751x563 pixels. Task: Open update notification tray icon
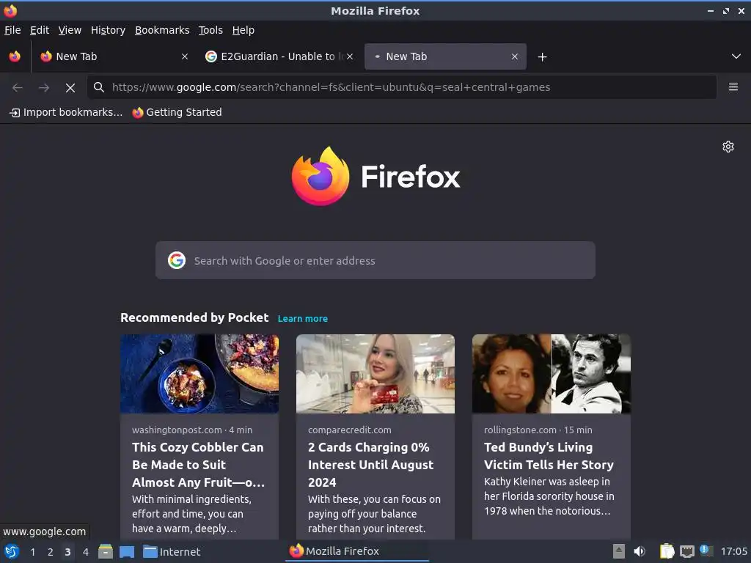[706, 551]
